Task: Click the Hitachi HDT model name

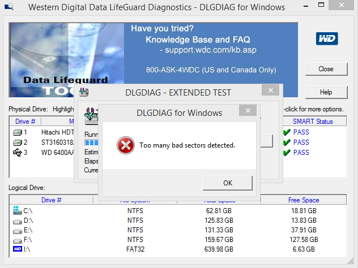Action: 58,132
